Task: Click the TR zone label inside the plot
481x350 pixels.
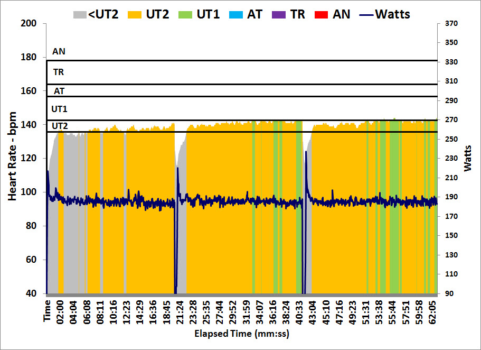Action: 59,71
